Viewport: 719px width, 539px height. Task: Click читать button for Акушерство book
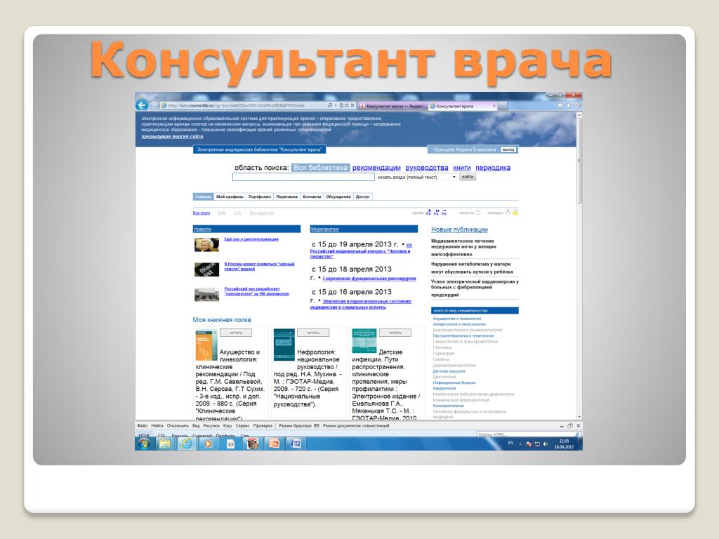(236, 333)
